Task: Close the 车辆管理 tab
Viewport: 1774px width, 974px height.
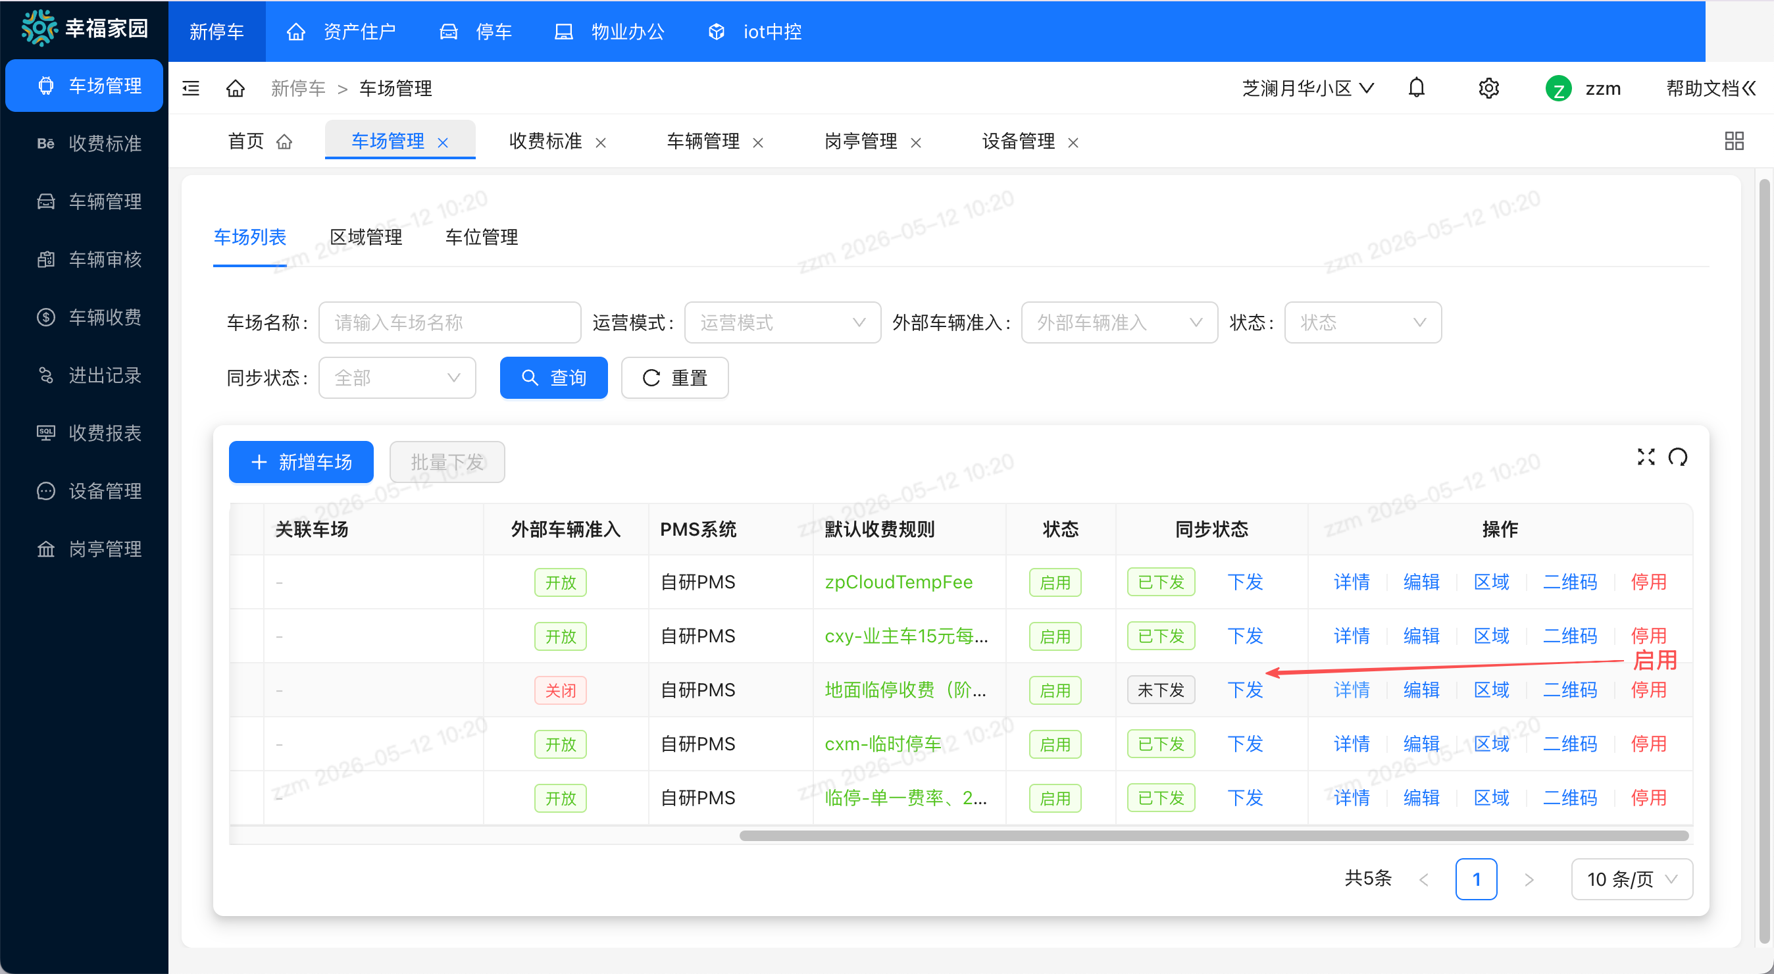Action: [758, 143]
